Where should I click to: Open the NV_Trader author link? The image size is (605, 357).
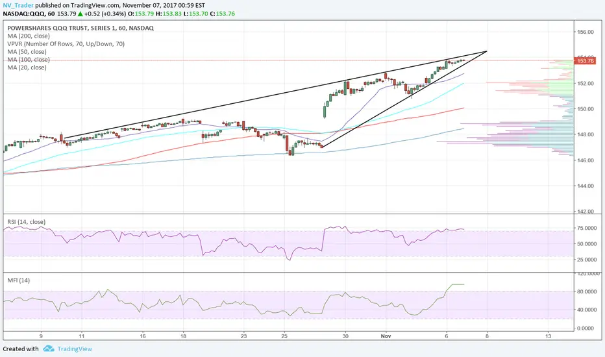18,5
